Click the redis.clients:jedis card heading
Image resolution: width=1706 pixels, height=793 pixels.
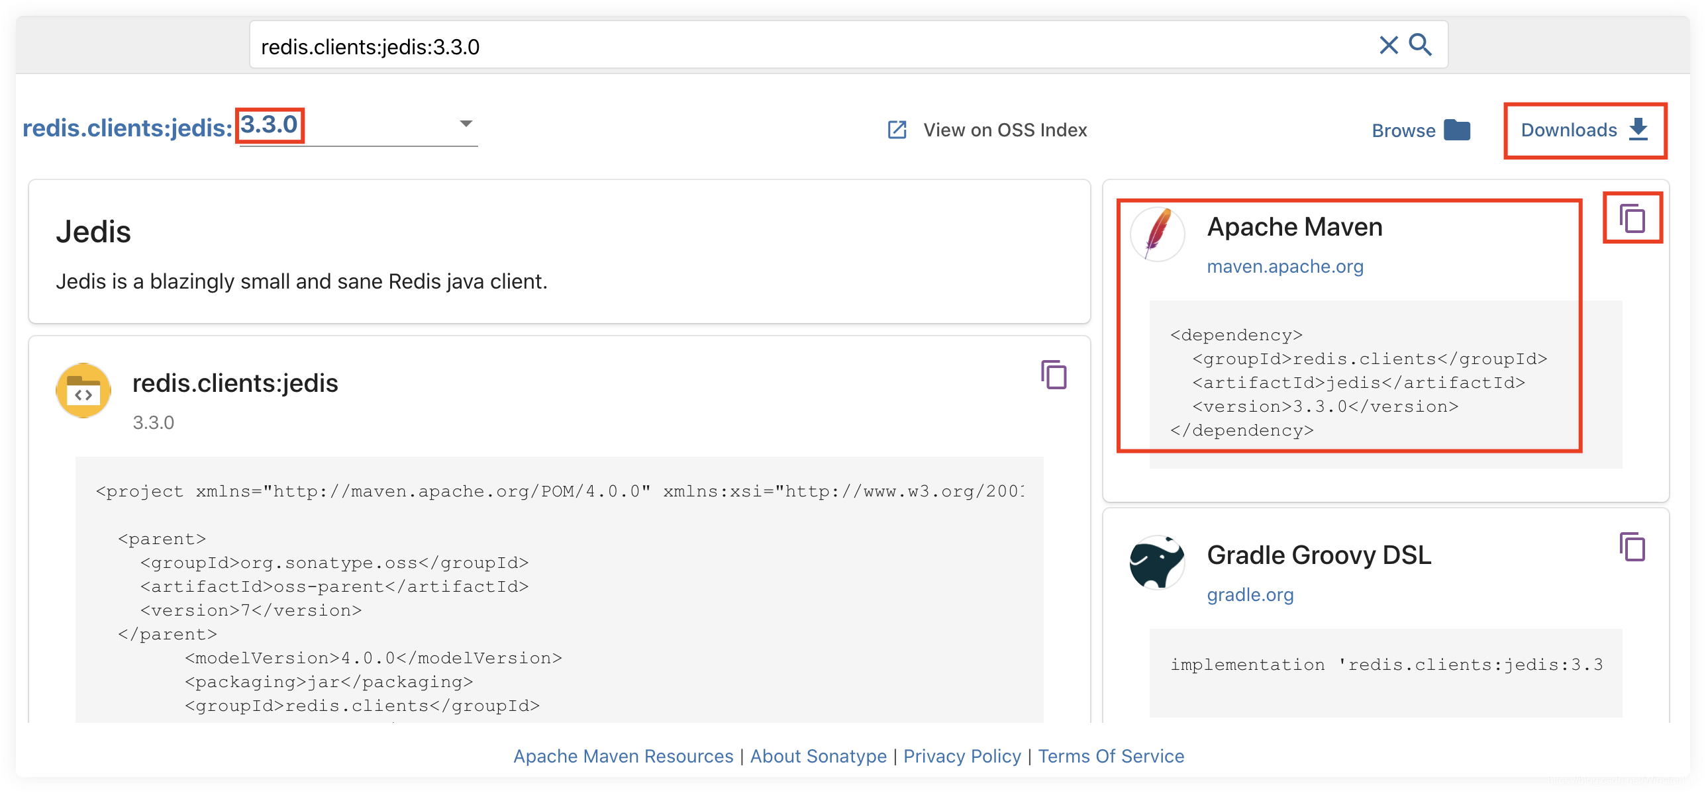coord(235,383)
